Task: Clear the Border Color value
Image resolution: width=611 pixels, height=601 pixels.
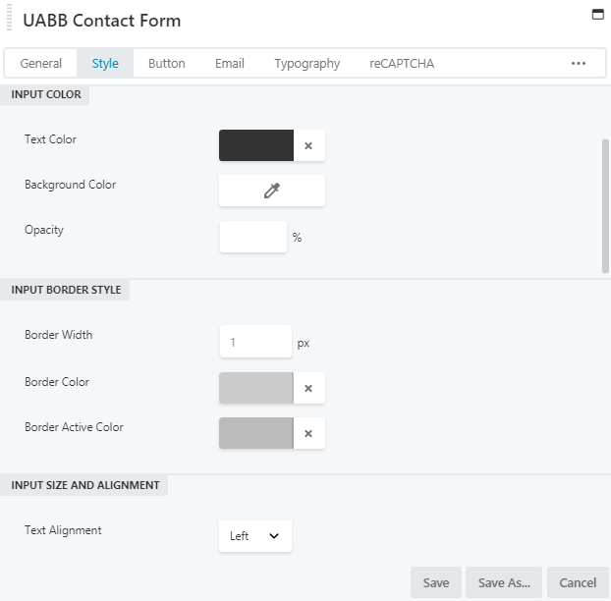Action: click(x=308, y=388)
